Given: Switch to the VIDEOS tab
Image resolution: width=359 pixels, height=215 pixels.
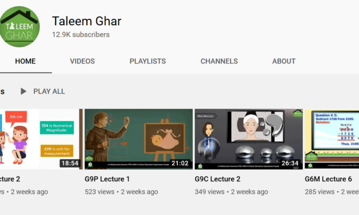Looking at the screenshot, I should pos(82,61).
